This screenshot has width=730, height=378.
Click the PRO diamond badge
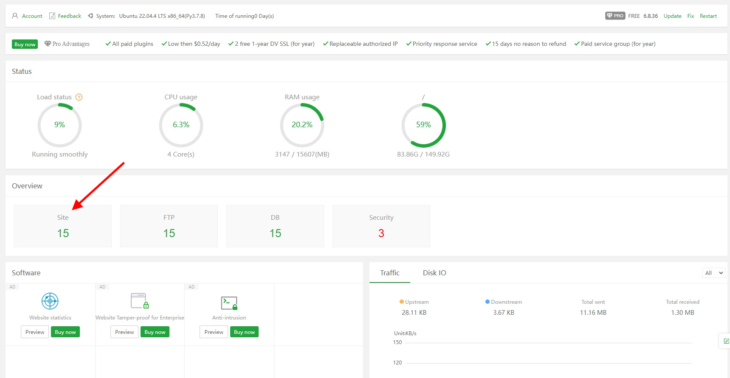(615, 16)
